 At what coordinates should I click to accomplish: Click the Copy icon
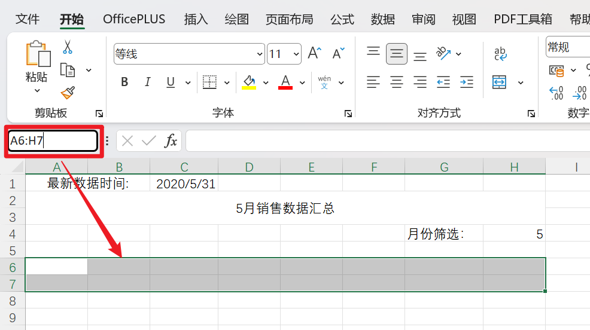68,70
